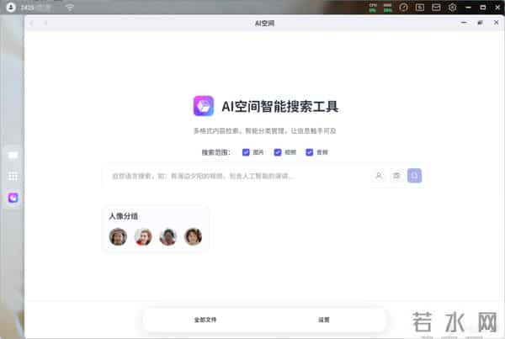Open the white desktop icon in sidebar
The height and width of the screenshot is (339, 505).
pyautogui.click(x=13, y=155)
